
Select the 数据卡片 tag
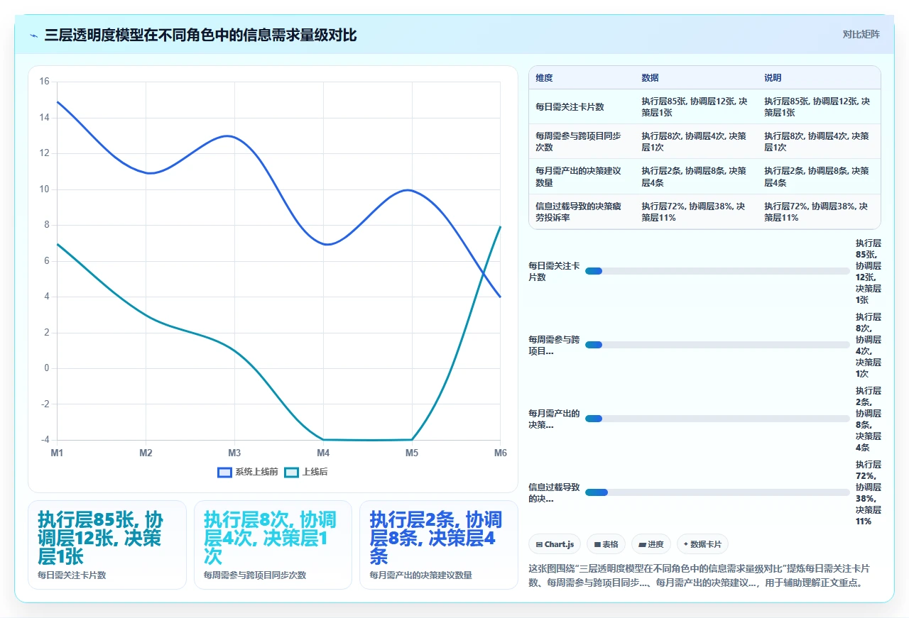pyautogui.click(x=703, y=544)
